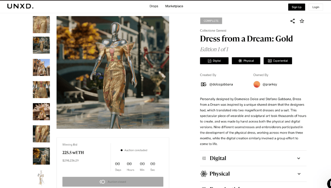Click the atom Physical section icon
The width and height of the screenshot is (331, 188).
click(x=204, y=174)
